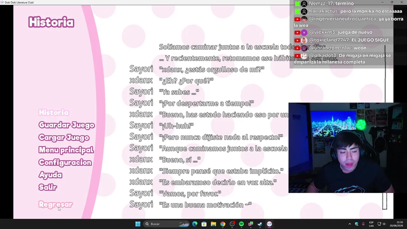The height and width of the screenshot is (229, 407).
Task: Click the line "Ya sabes ..."
Action: [x=179, y=92]
